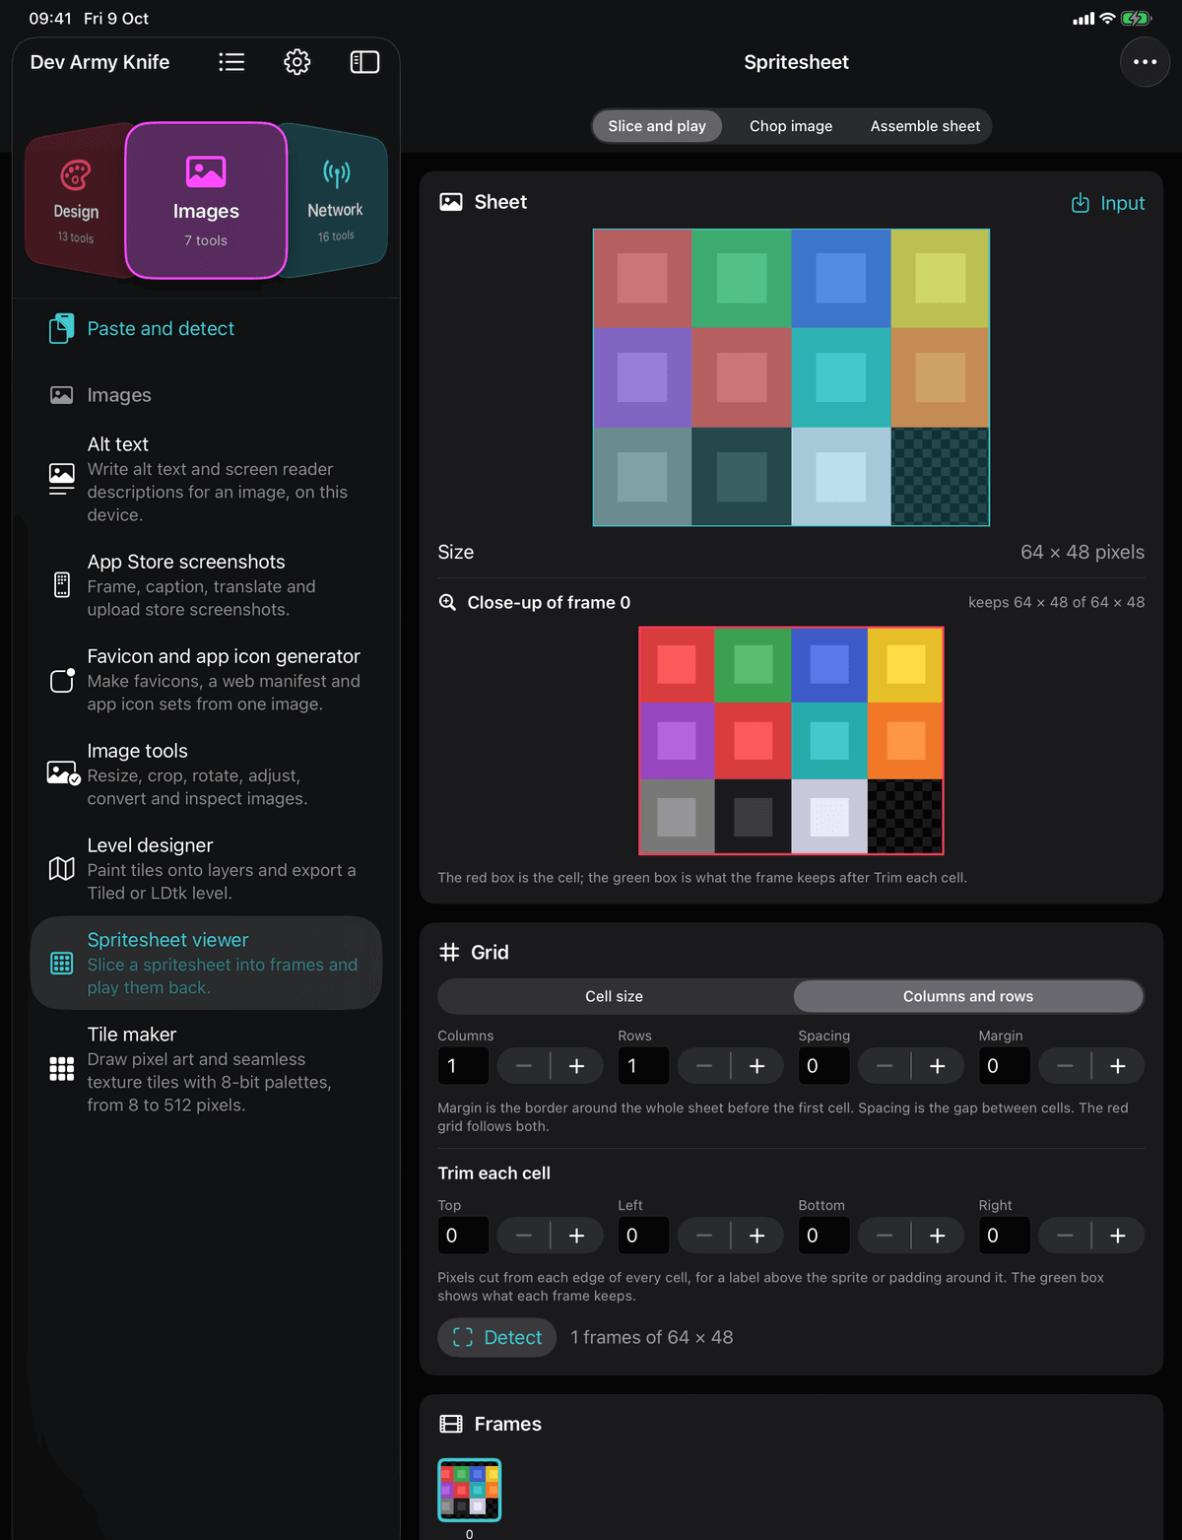Select the Cell size segment
The image size is (1182, 1540).
click(615, 996)
